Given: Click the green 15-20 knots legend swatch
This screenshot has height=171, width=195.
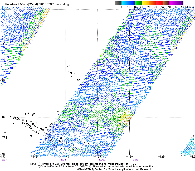Looking at the screenshot, I should 139,3.
